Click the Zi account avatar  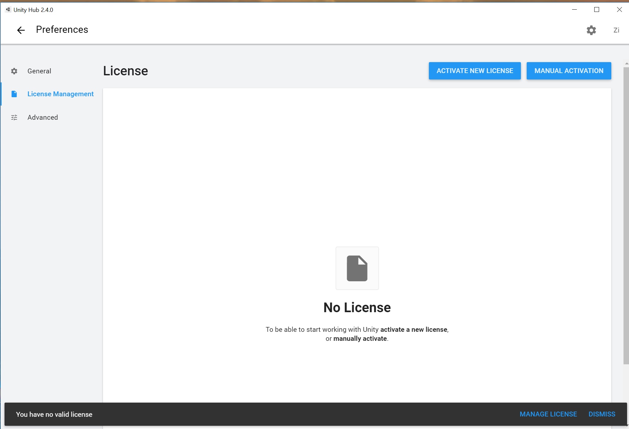coord(616,30)
